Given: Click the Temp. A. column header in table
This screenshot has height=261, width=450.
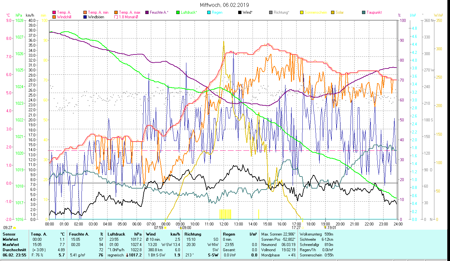Looking at the screenshot, I should [x=39, y=234].
